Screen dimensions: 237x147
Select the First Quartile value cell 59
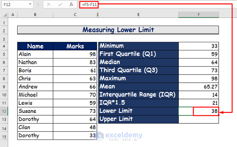pos(199,54)
